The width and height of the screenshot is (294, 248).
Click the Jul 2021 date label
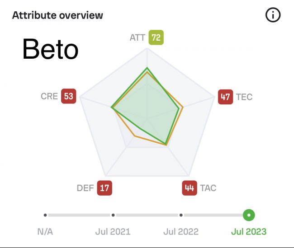[113, 232]
